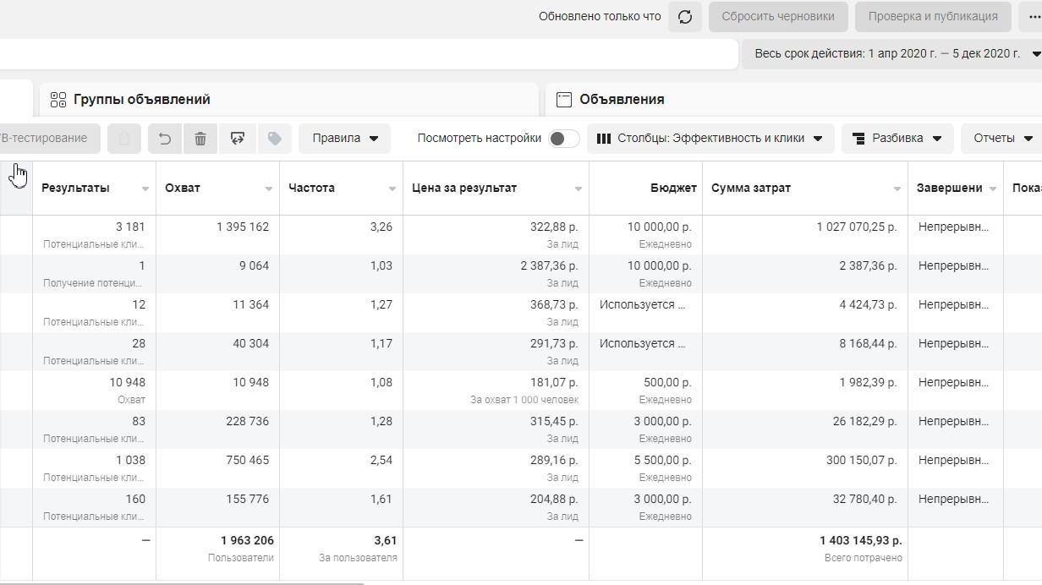Open the 'Отчеты' reports dropdown
Image resolution: width=1042 pixels, height=585 pixels.
[1003, 139]
